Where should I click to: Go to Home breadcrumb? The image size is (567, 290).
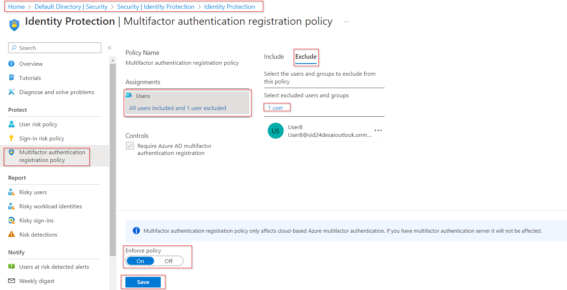pos(16,7)
